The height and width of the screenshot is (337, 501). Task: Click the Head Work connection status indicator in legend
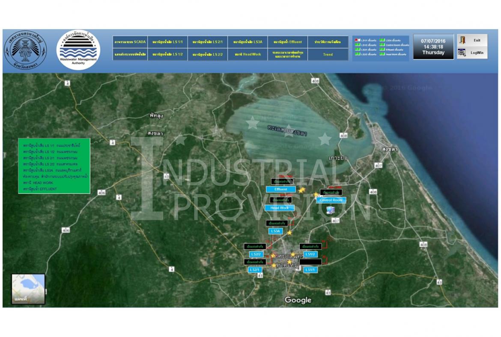click(382, 54)
